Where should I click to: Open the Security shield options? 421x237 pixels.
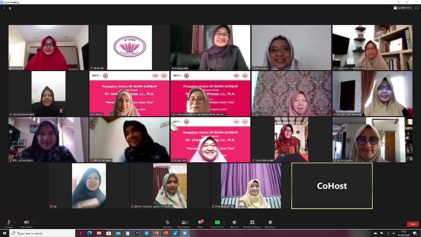tap(167, 224)
